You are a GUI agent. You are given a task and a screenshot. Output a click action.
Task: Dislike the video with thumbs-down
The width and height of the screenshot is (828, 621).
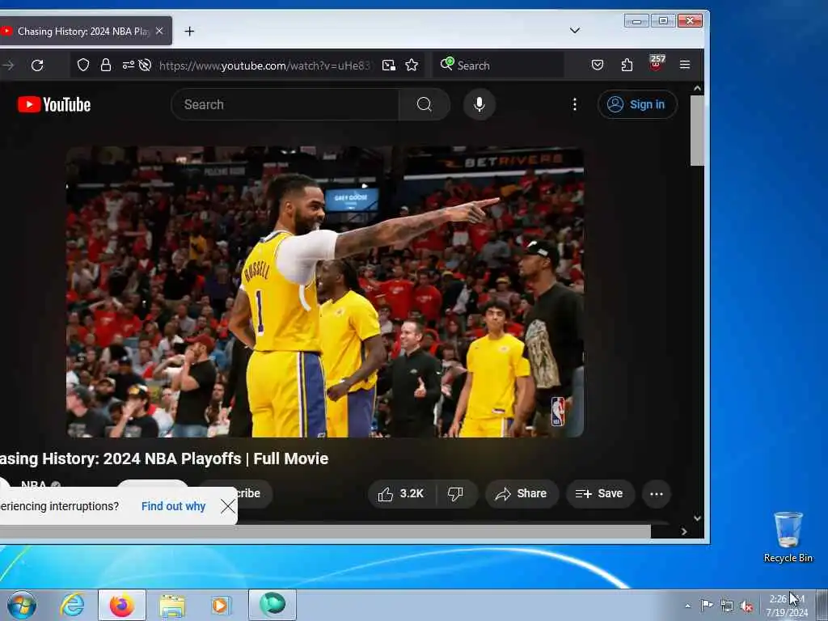(456, 494)
